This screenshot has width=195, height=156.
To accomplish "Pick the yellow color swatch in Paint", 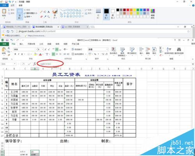I will tap(135, 10).
